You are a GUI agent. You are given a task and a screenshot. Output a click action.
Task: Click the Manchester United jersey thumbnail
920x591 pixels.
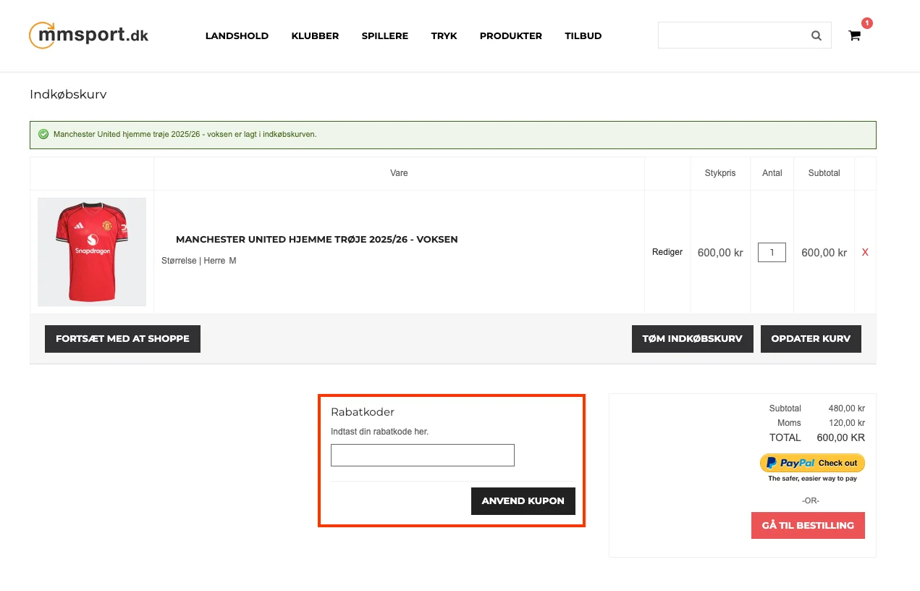pyautogui.click(x=92, y=252)
